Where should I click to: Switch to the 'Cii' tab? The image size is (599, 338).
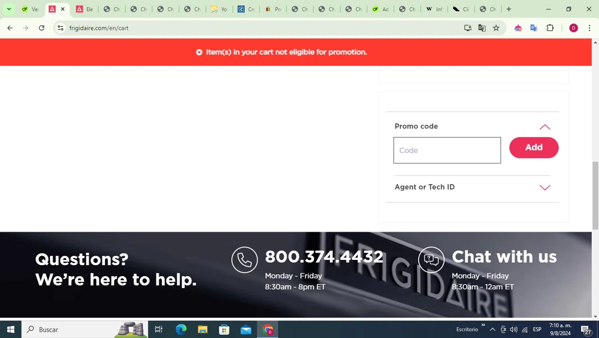461,9
